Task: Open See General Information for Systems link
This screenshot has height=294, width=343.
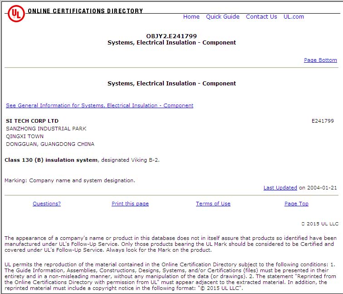Action: tap(99, 105)
